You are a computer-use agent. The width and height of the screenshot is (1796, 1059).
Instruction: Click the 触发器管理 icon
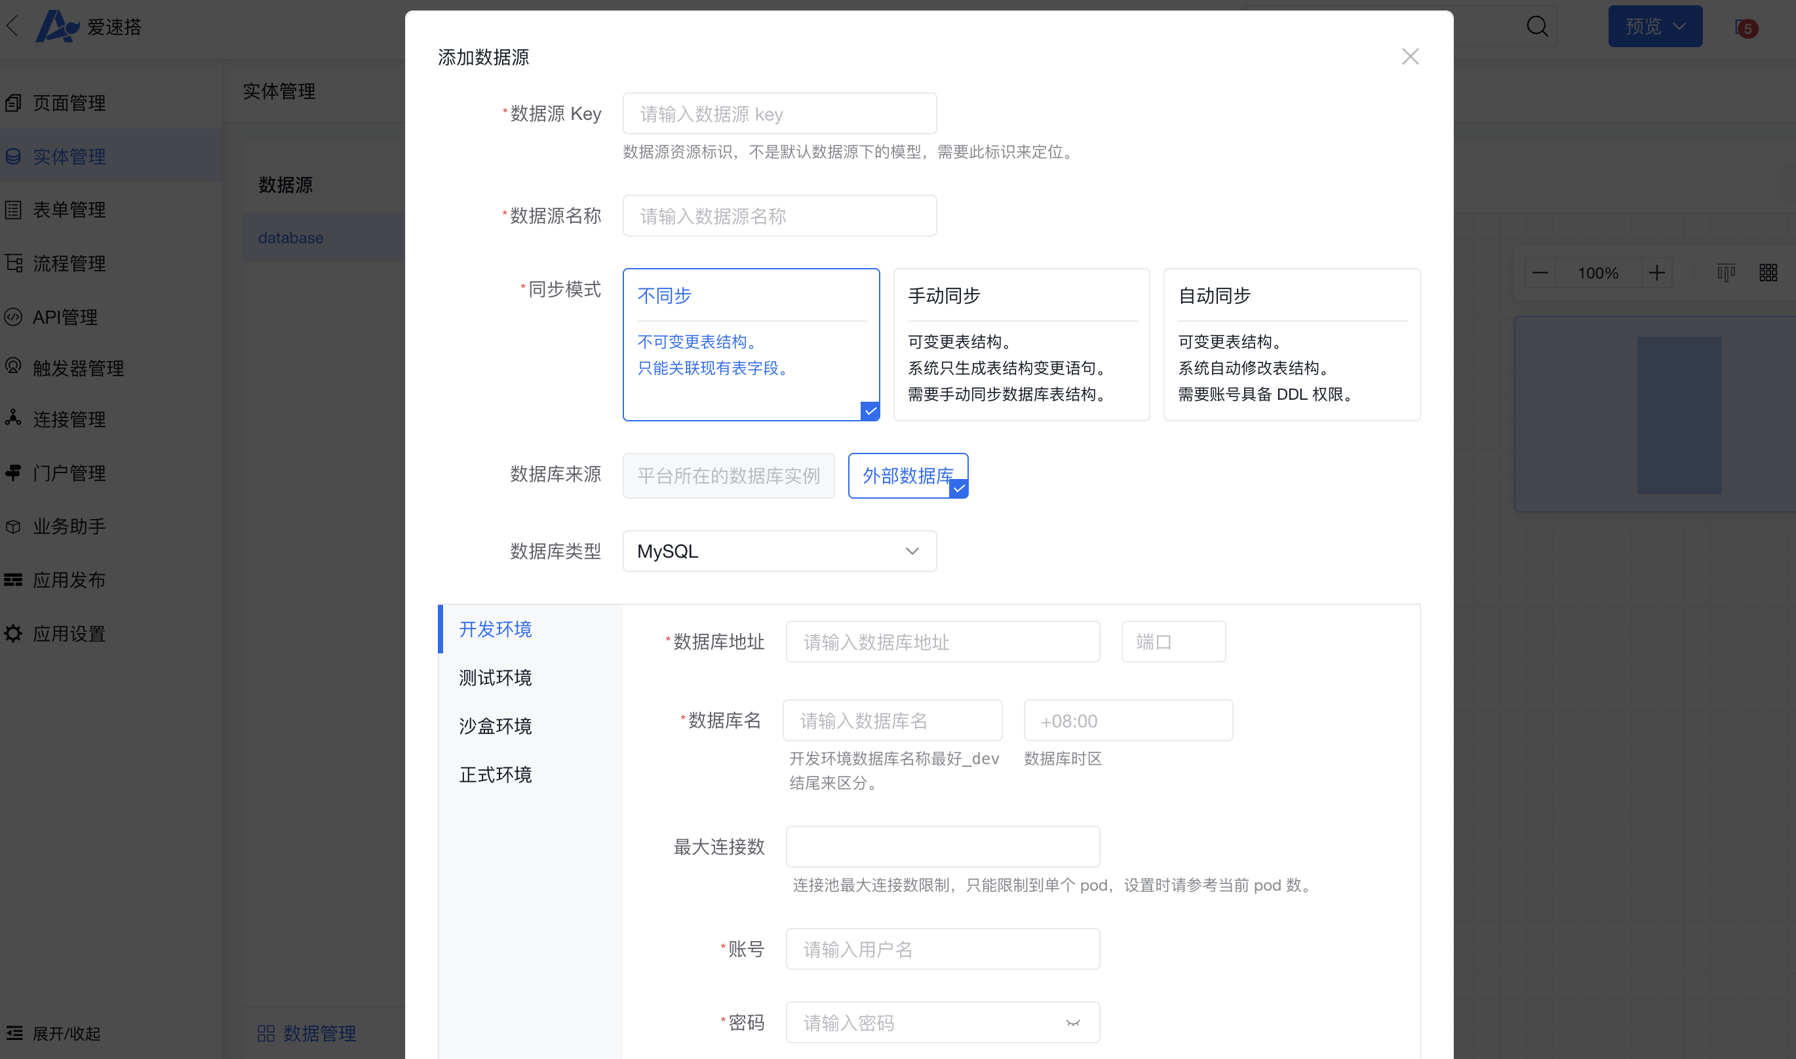(x=13, y=367)
